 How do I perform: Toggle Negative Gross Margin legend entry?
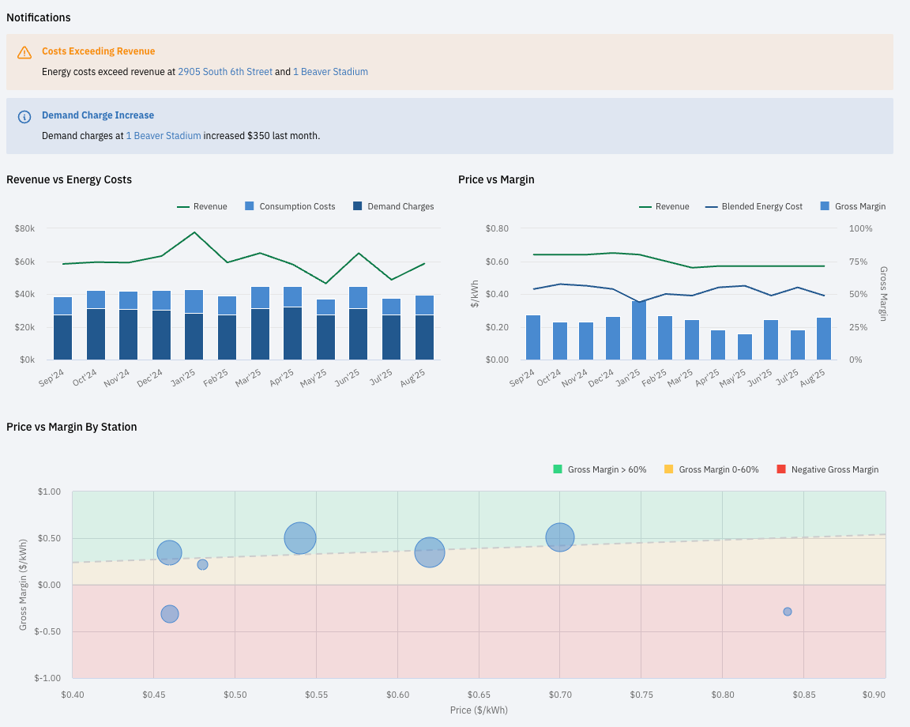[x=828, y=469]
